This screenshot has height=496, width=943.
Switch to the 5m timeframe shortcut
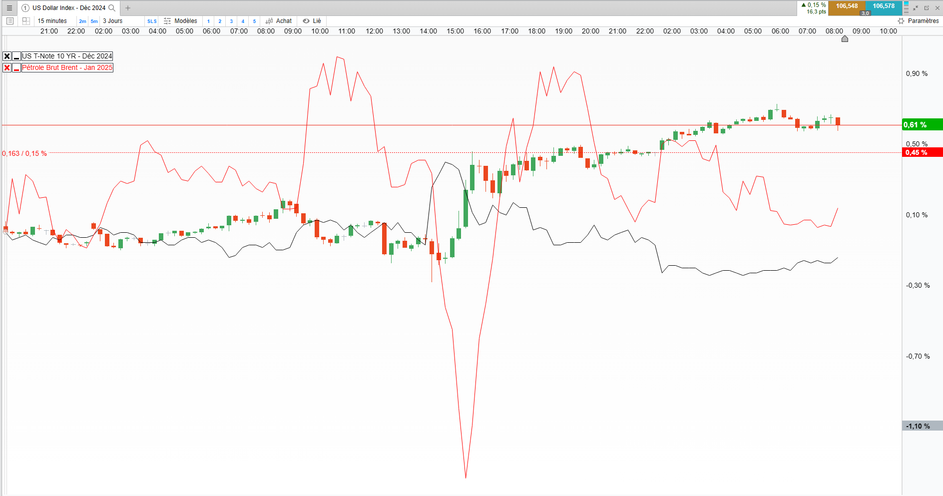pos(94,21)
